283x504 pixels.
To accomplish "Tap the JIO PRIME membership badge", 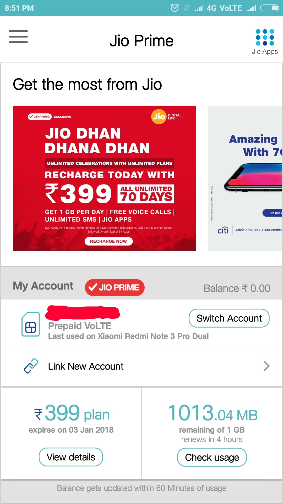I will [115, 287].
